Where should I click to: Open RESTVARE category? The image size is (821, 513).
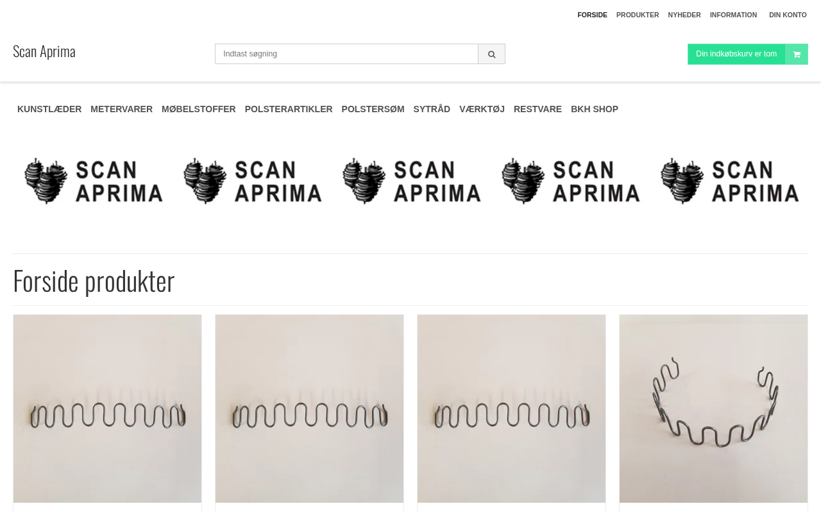[537, 109]
